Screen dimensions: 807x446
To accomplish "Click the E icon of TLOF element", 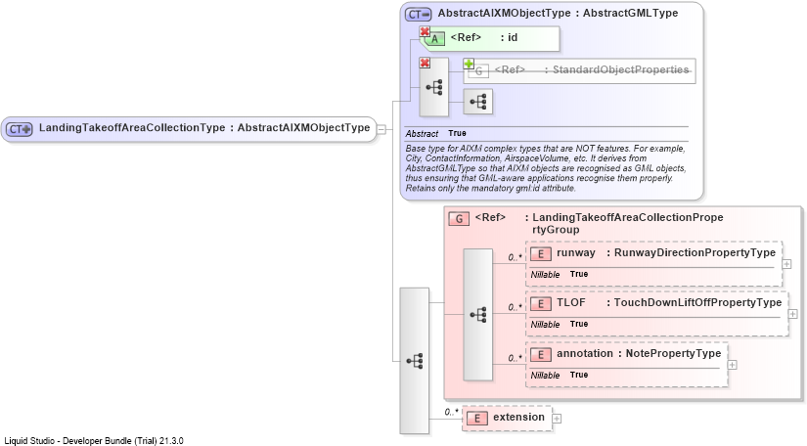I will coord(541,304).
